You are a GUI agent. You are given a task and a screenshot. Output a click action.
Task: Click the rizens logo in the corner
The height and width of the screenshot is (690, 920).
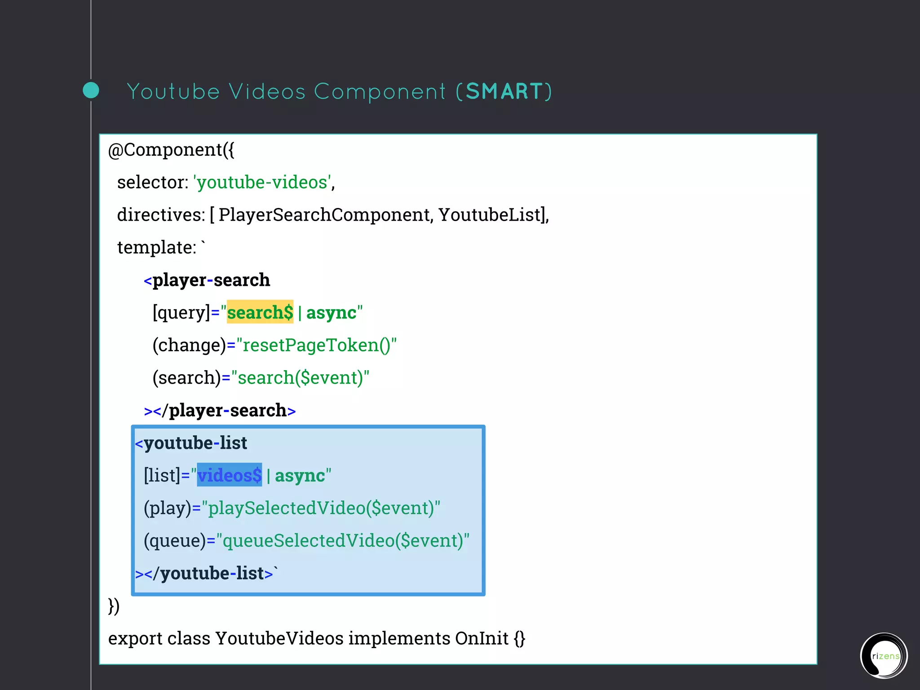884,655
